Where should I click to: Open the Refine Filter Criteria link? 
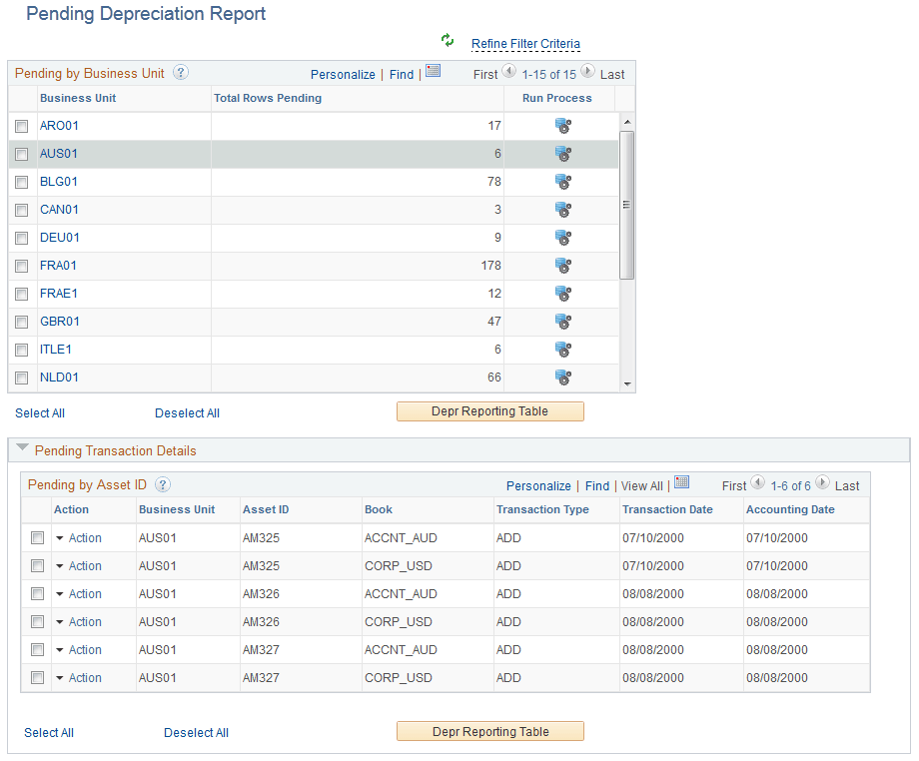tap(525, 44)
